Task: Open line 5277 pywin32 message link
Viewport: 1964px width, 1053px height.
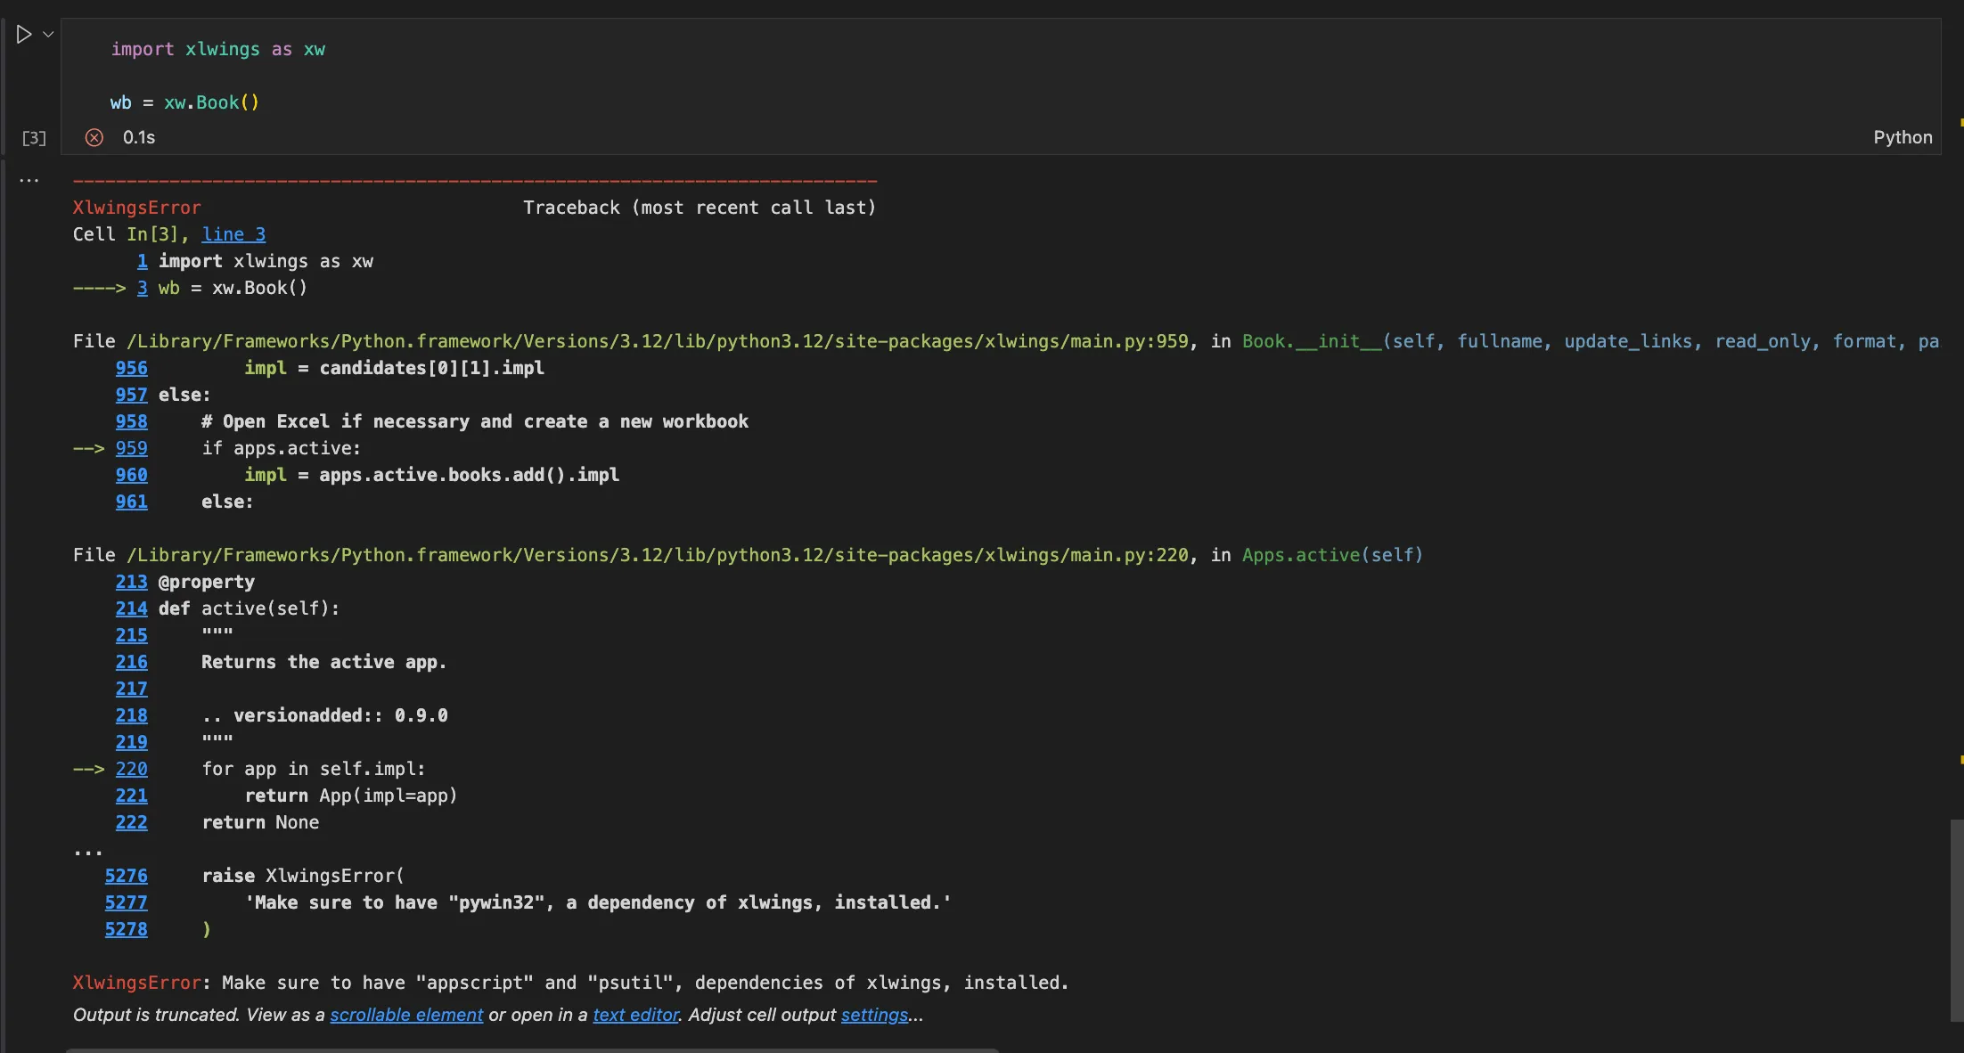Action: coord(127,902)
